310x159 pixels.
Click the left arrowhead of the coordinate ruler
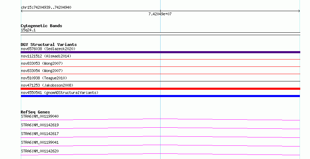click(22, 11)
